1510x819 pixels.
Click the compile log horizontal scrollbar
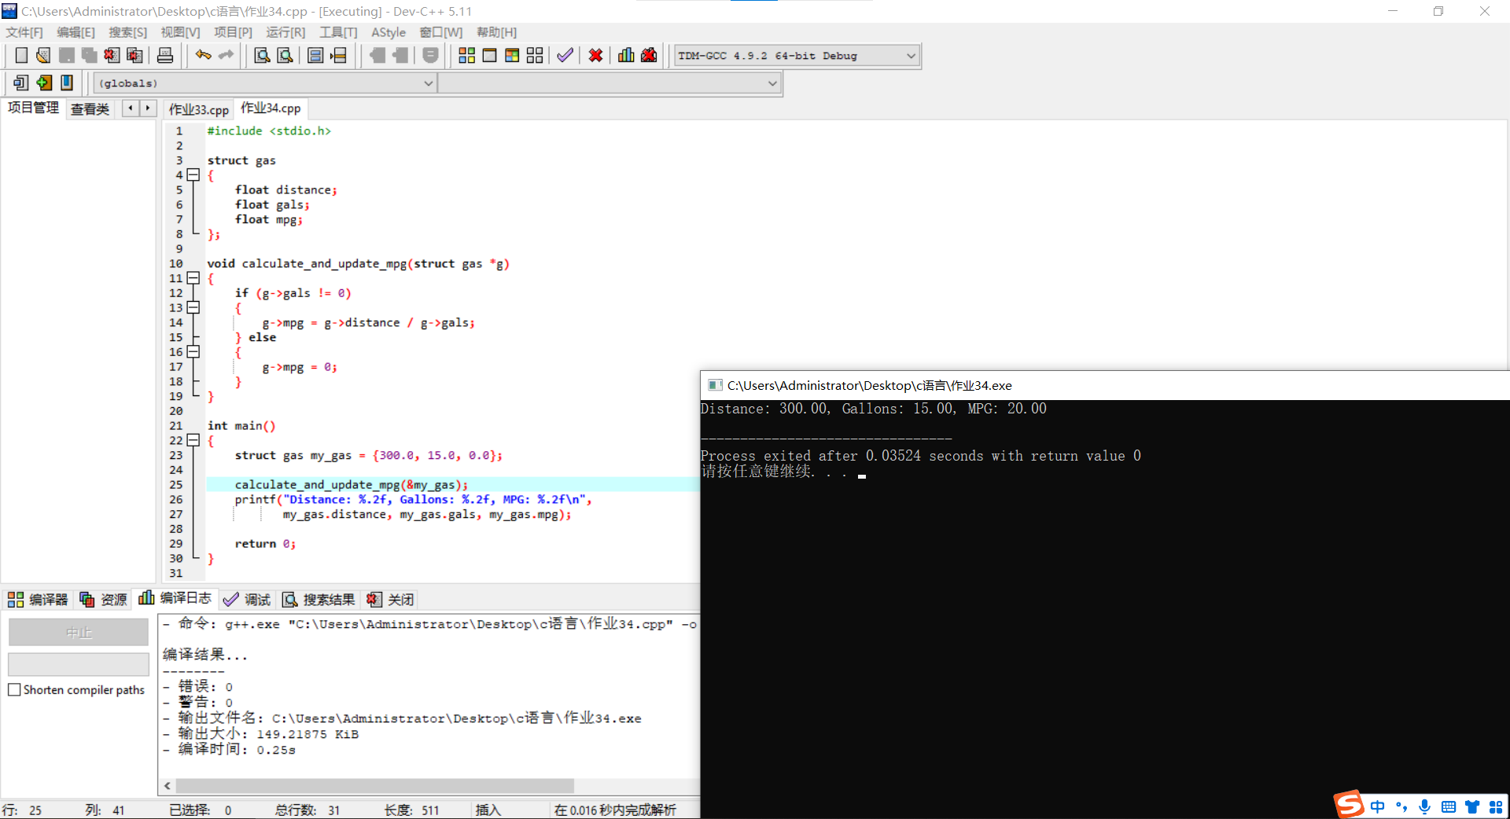374,786
